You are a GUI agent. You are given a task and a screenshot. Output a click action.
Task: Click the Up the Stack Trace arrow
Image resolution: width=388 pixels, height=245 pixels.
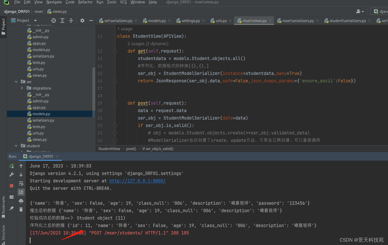point(21,166)
